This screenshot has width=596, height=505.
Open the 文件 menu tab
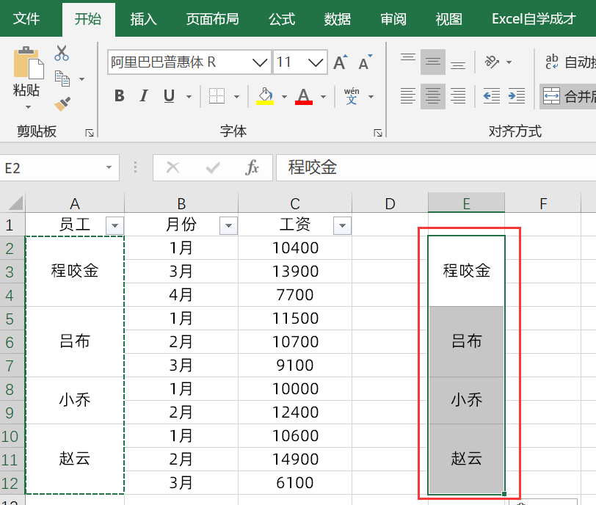point(26,18)
